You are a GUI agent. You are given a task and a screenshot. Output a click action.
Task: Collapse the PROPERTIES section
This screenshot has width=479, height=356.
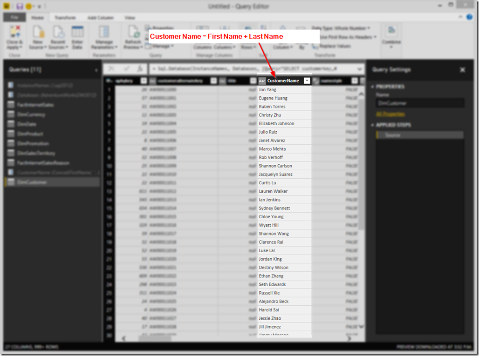click(372, 87)
